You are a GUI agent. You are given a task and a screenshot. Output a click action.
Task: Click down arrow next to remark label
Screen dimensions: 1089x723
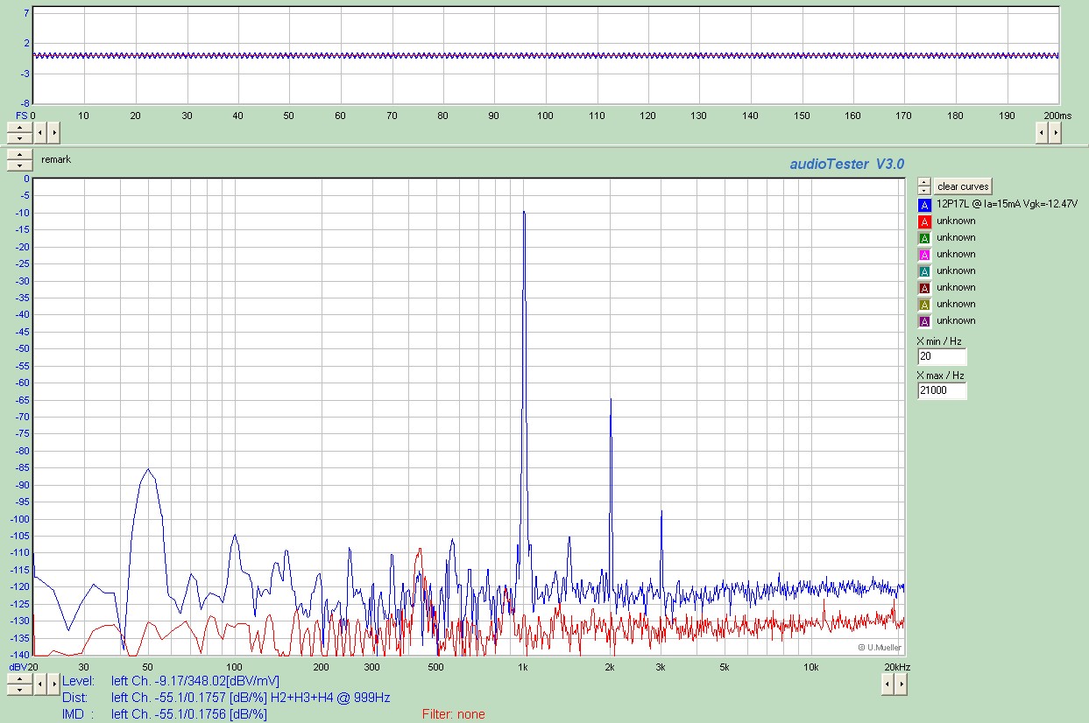point(19,165)
